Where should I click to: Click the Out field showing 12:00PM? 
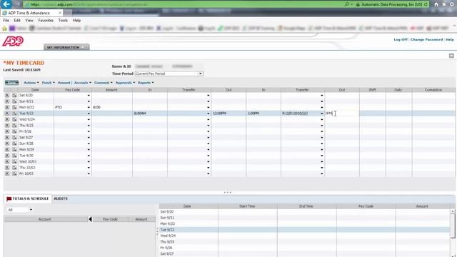(228, 114)
